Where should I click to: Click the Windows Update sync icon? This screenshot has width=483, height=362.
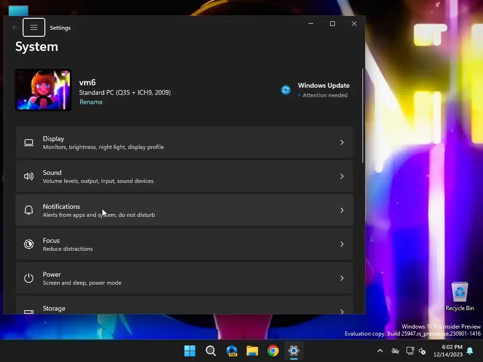pyautogui.click(x=285, y=90)
